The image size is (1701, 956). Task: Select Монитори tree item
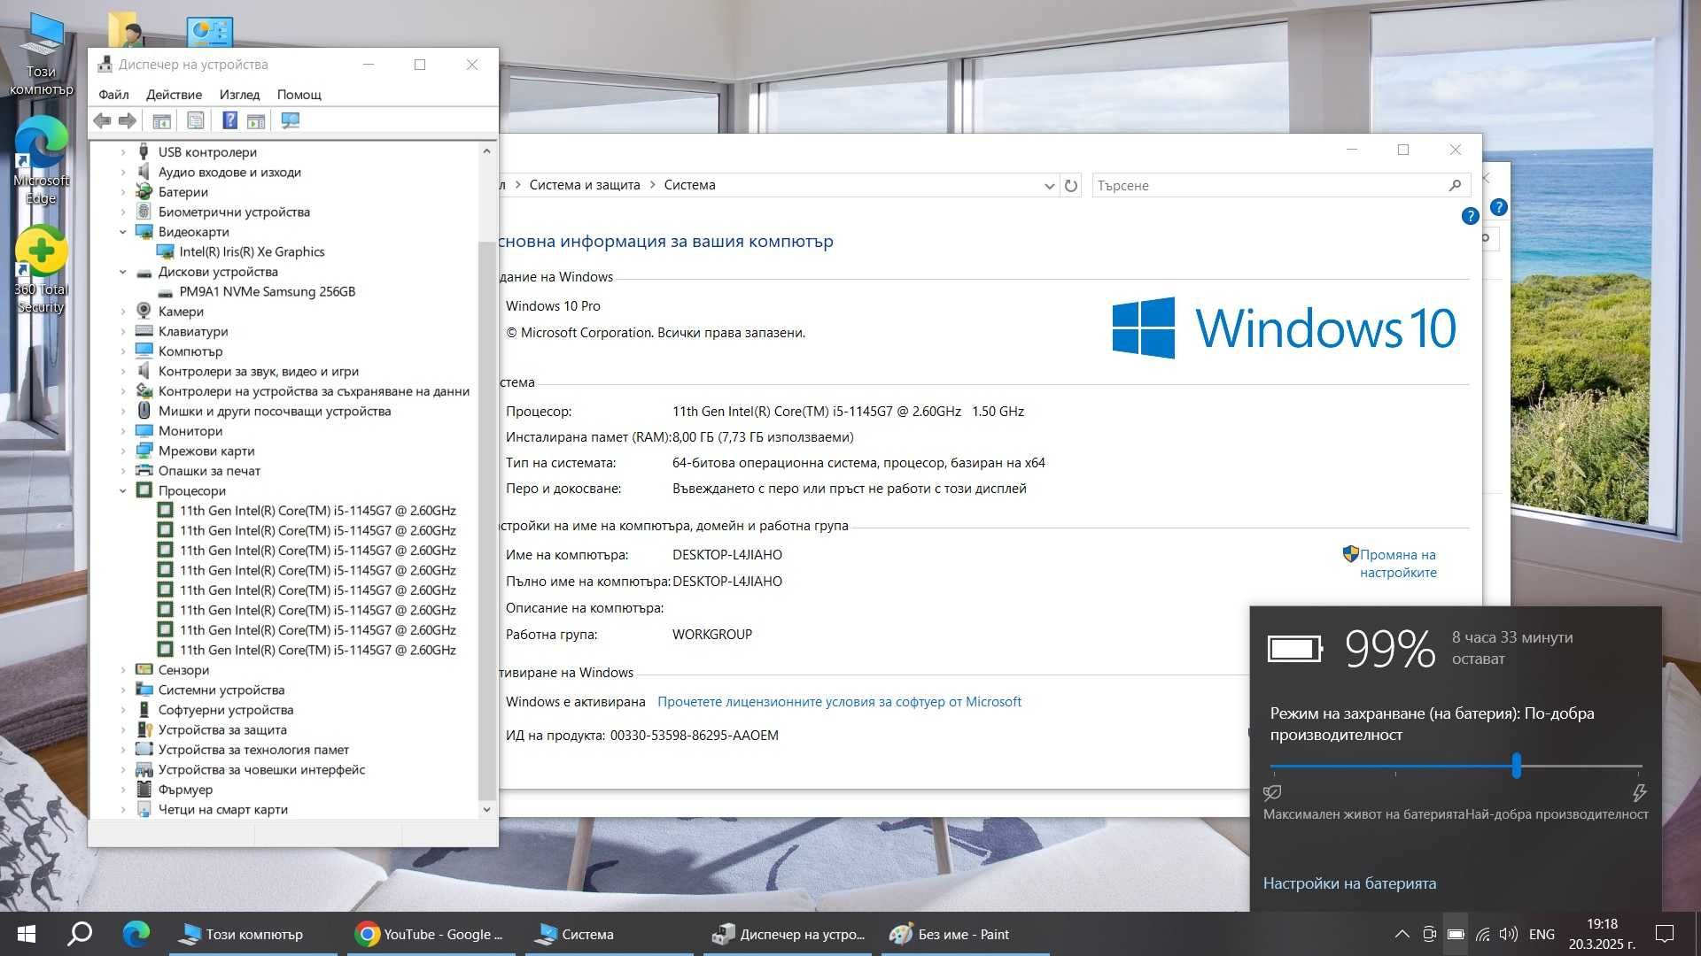[190, 431]
